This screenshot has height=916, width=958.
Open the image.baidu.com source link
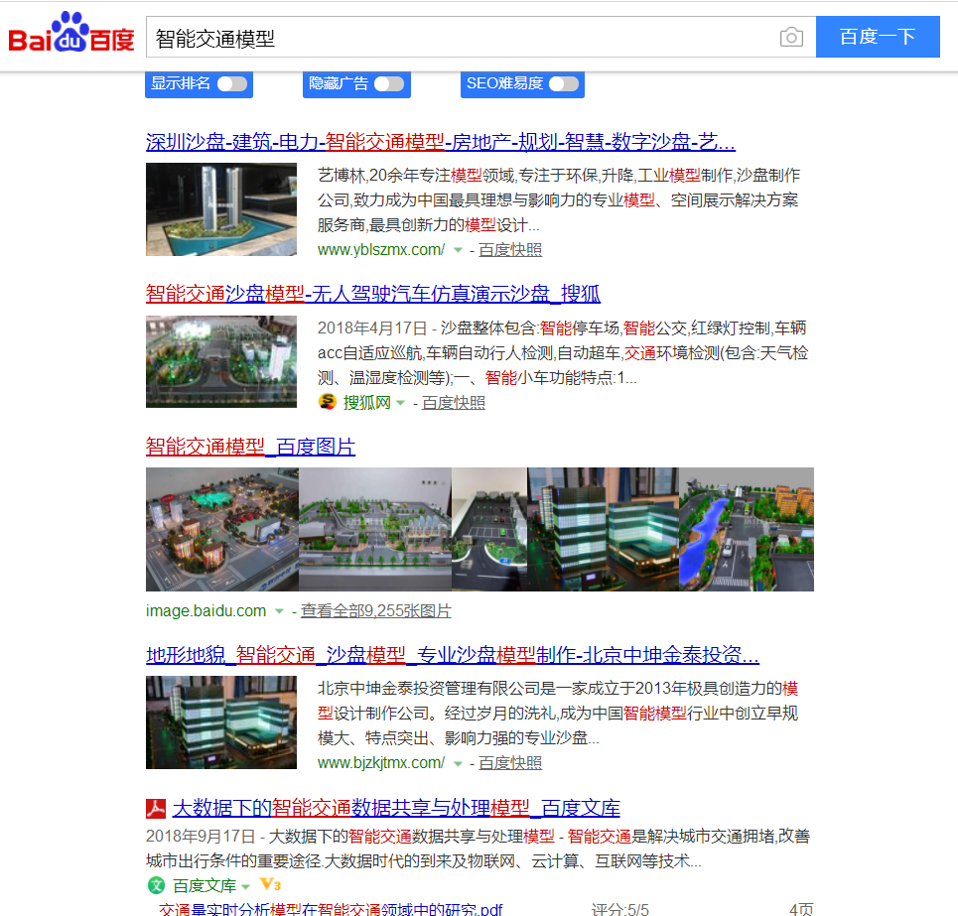(205, 610)
